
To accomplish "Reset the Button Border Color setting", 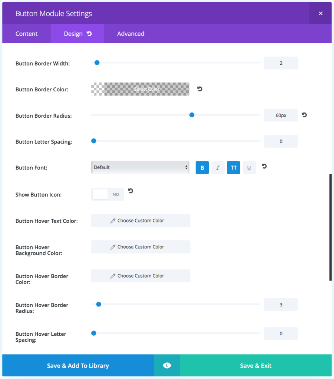I will 199,89.
